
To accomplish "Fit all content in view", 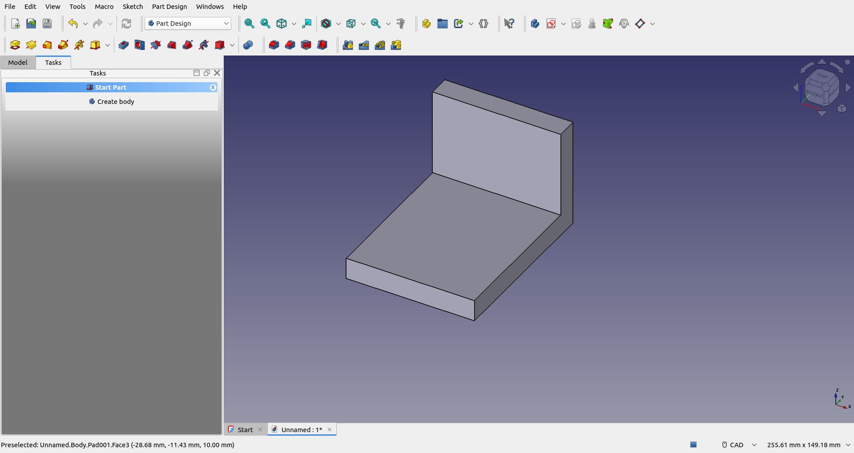I will pos(249,24).
